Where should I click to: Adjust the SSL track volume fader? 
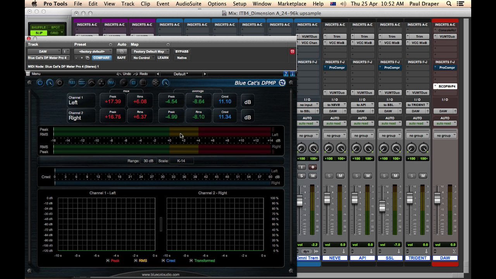click(382, 206)
